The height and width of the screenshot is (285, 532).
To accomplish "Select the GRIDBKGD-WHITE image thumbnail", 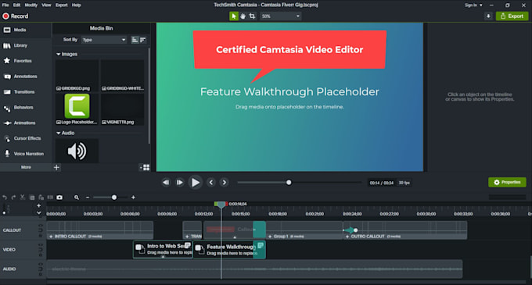I will (x=123, y=75).
